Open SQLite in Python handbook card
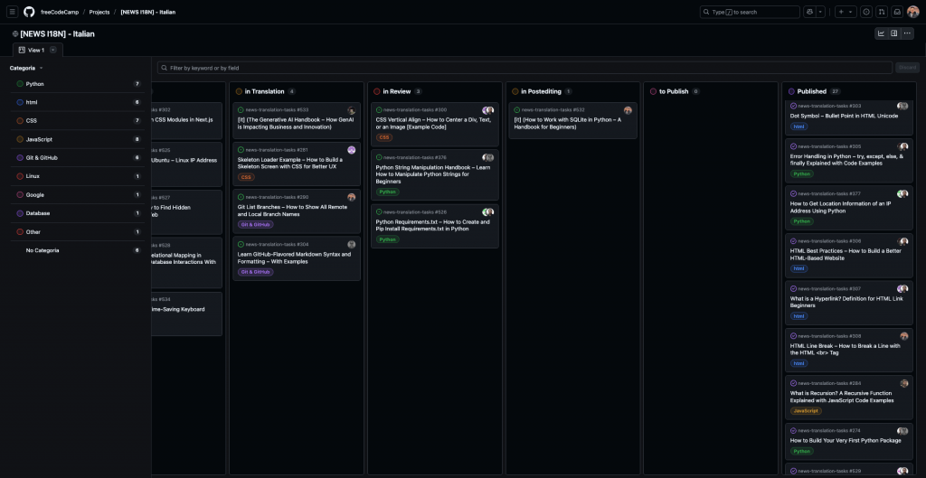 click(568, 123)
